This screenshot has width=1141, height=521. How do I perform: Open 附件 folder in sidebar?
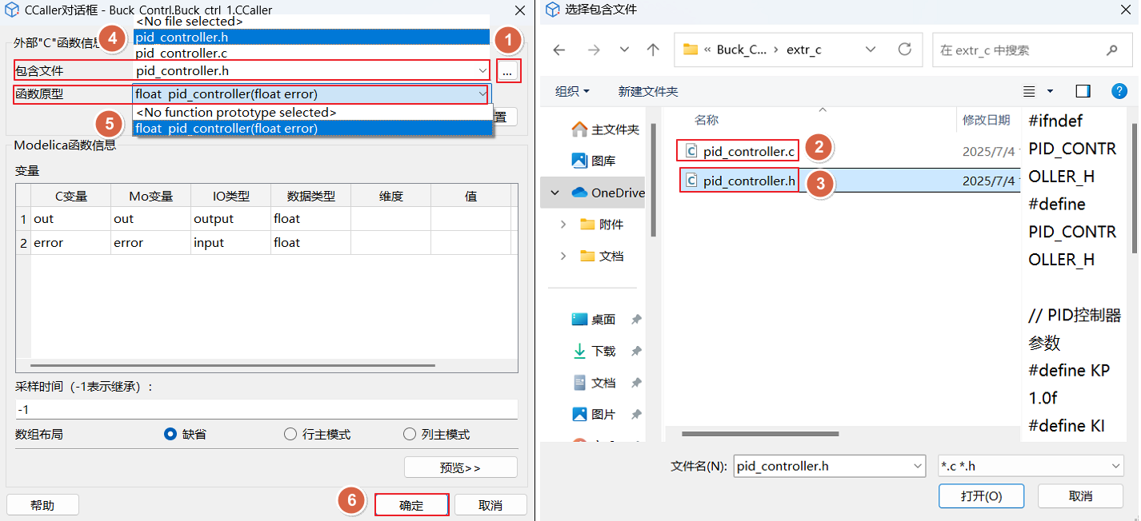point(601,225)
